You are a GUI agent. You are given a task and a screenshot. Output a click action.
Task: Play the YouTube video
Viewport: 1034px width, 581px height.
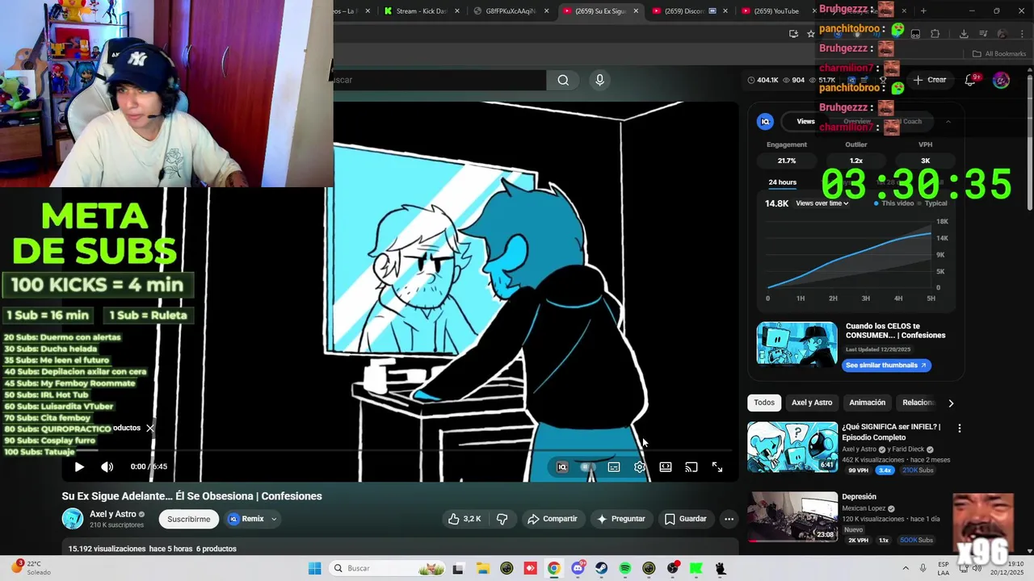point(79,466)
